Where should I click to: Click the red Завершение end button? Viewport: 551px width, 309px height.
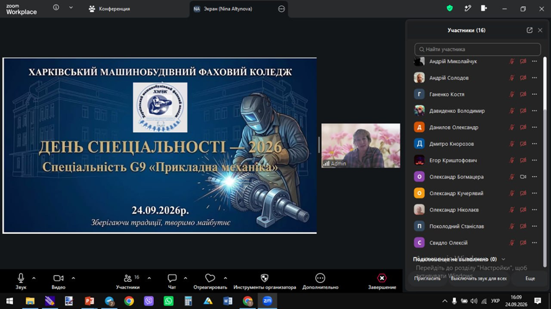pos(382,281)
